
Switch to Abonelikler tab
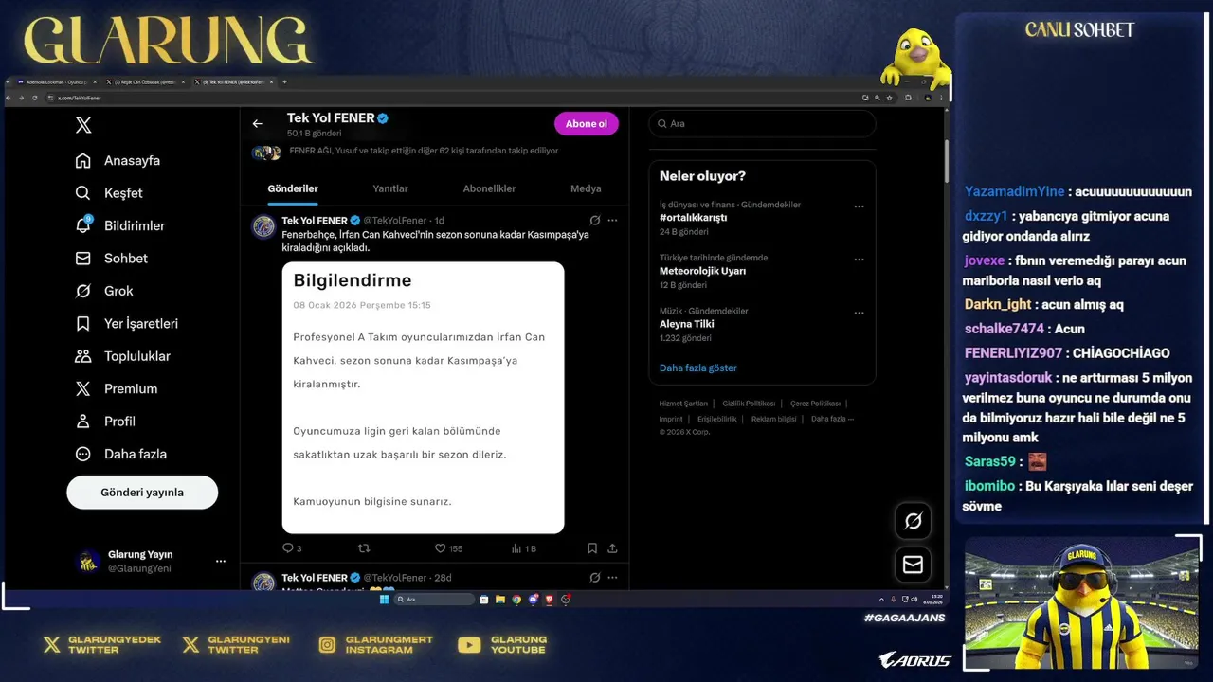coord(489,189)
